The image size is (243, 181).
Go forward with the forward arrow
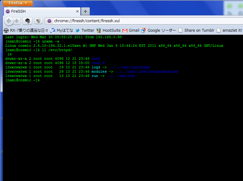17,21
